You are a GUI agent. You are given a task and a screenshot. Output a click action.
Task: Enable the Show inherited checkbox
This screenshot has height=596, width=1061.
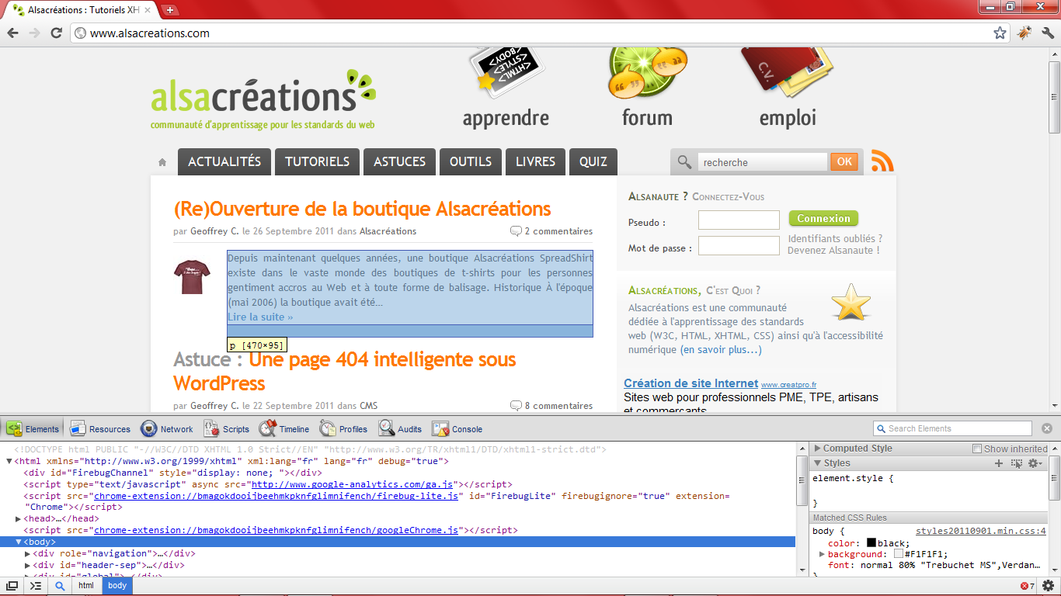coord(977,449)
